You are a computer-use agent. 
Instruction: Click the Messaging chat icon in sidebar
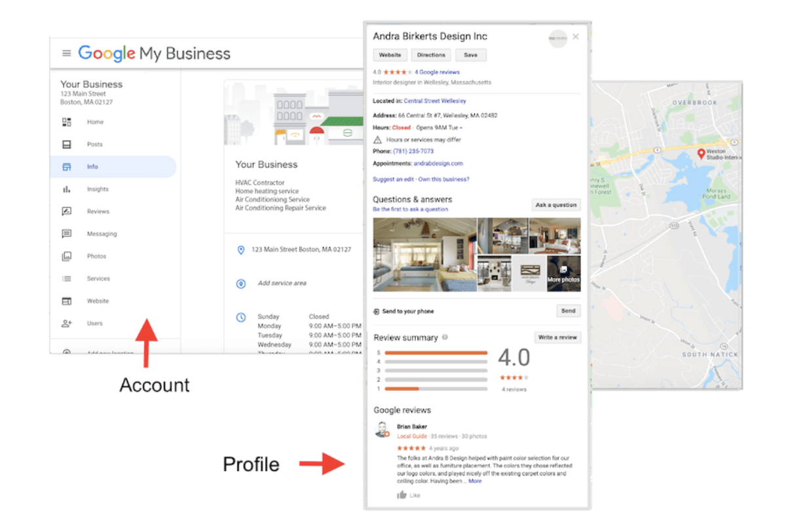tap(66, 234)
